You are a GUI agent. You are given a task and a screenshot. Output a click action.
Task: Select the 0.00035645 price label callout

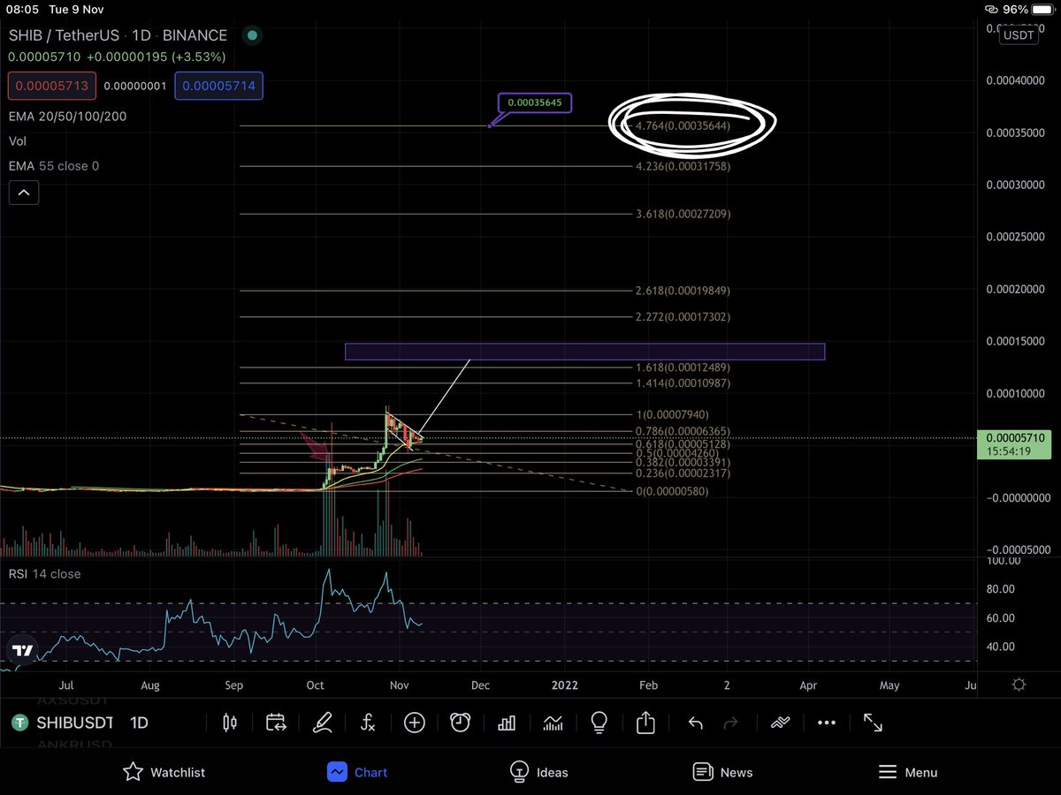(x=534, y=103)
